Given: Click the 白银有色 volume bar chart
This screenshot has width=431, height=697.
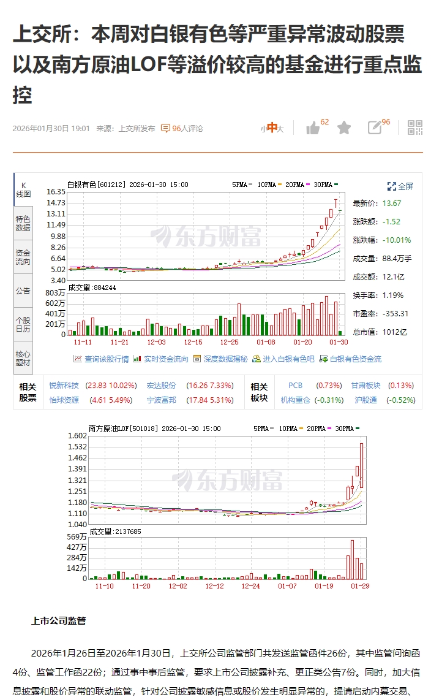Looking at the screenshot, I should click(x=206, y=314).
